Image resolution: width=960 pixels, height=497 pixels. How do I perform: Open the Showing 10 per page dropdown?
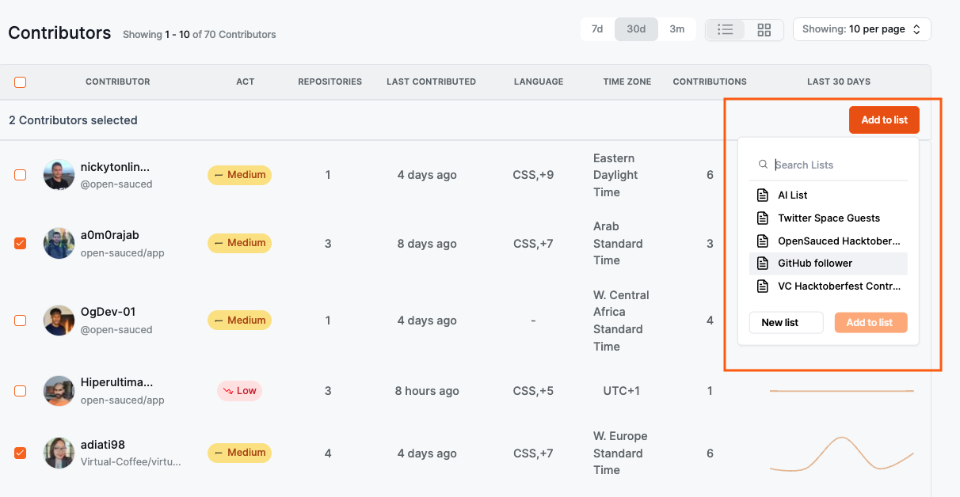coord(862,28)
